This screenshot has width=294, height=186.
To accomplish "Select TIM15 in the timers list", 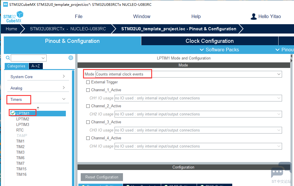I will coord(21,169).
